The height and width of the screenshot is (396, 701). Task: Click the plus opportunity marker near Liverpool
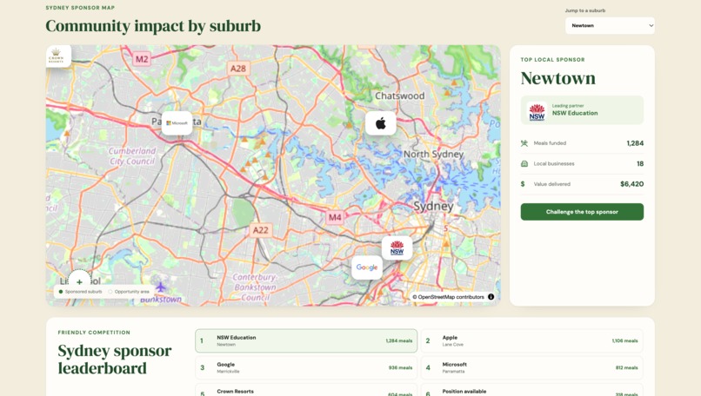79,281
